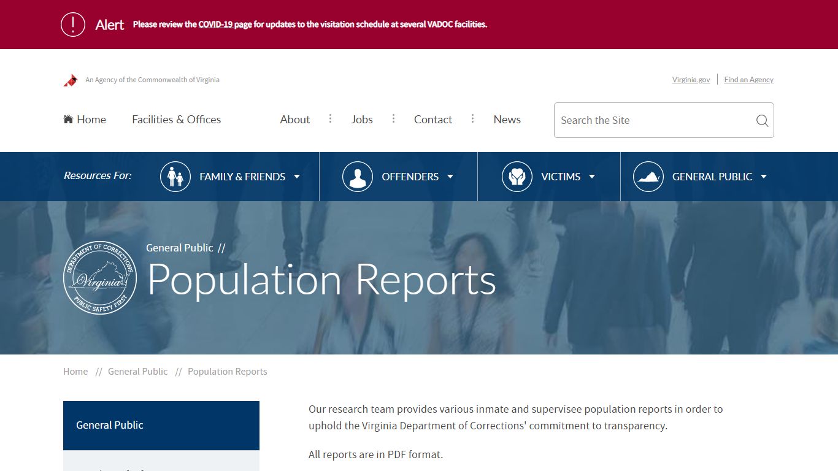Open the Contact menu item
The width and height of the screenshot is (838, 471).
pos(433,120)
